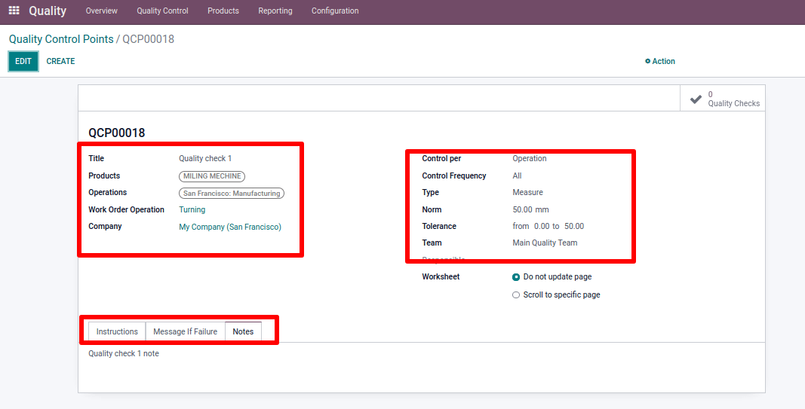Click the Work Order Operation label
Screen dimensions: 805x409
[x=126, y=209]
